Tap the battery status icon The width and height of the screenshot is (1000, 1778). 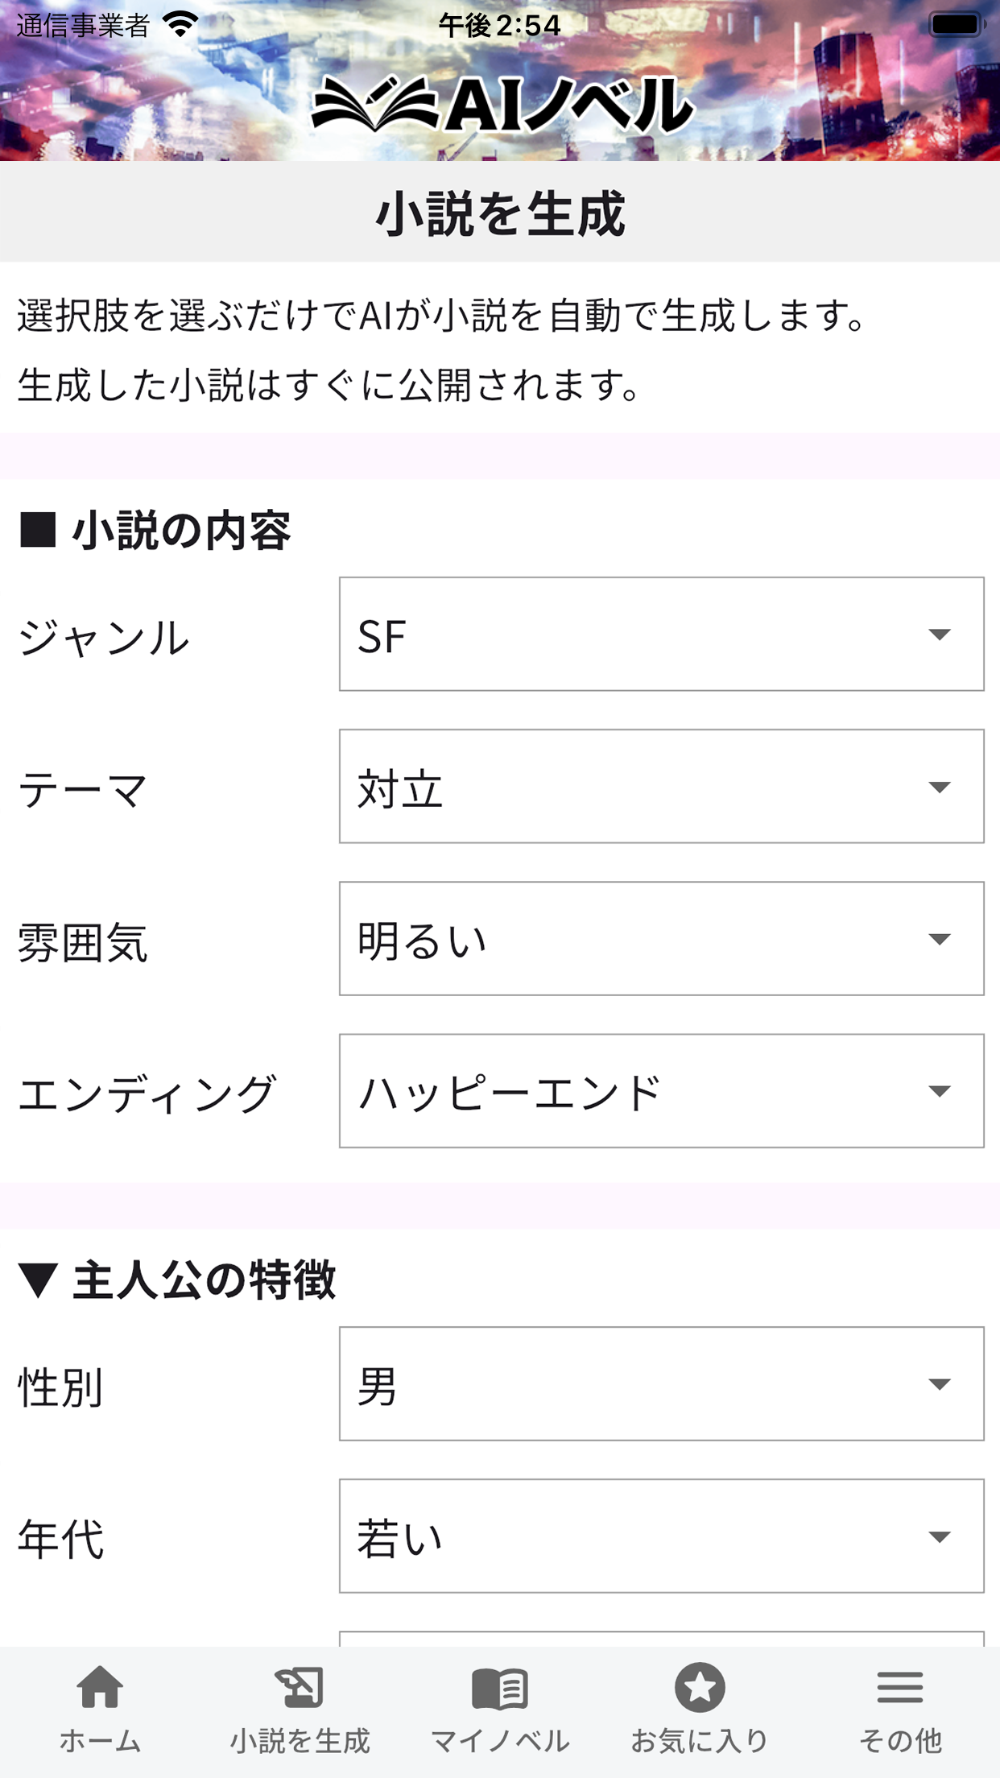[956, 25]
